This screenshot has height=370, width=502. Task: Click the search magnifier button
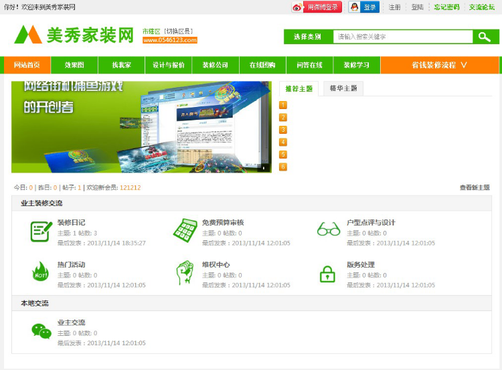click(x=485, y=37)
